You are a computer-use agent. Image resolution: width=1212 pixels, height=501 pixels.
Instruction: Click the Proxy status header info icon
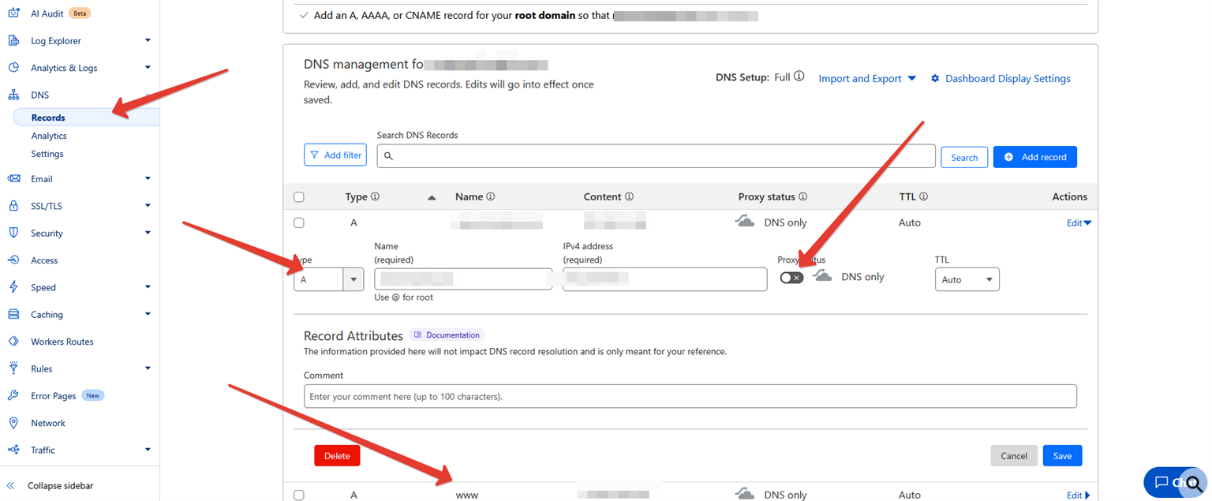click(802, 196)
